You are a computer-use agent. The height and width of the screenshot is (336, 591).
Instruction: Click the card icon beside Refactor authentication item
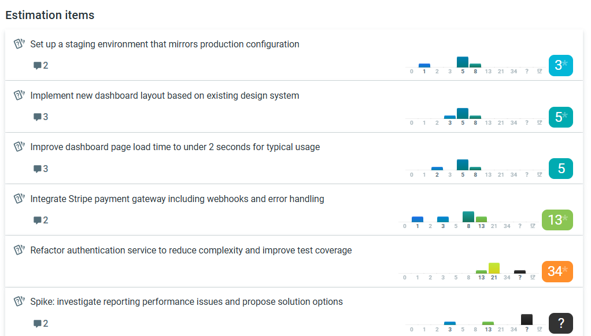click(x=19, y=250)
